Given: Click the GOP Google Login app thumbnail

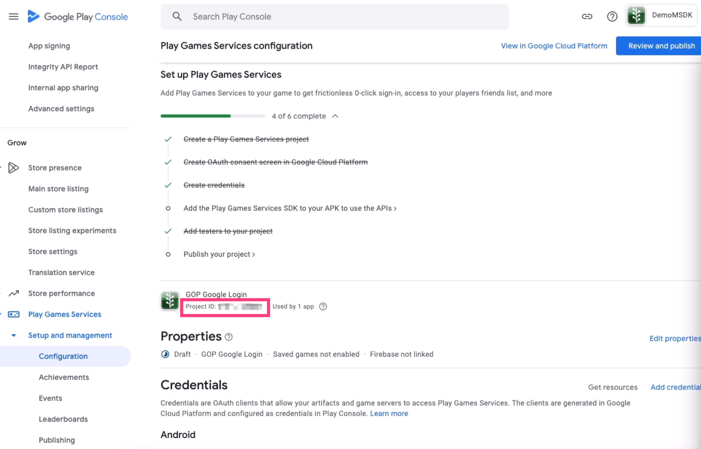Looking at the screenshot, I should point(170,300).
